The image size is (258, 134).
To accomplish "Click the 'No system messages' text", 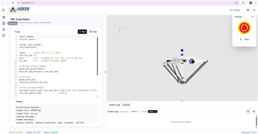I will coord(181,122).
